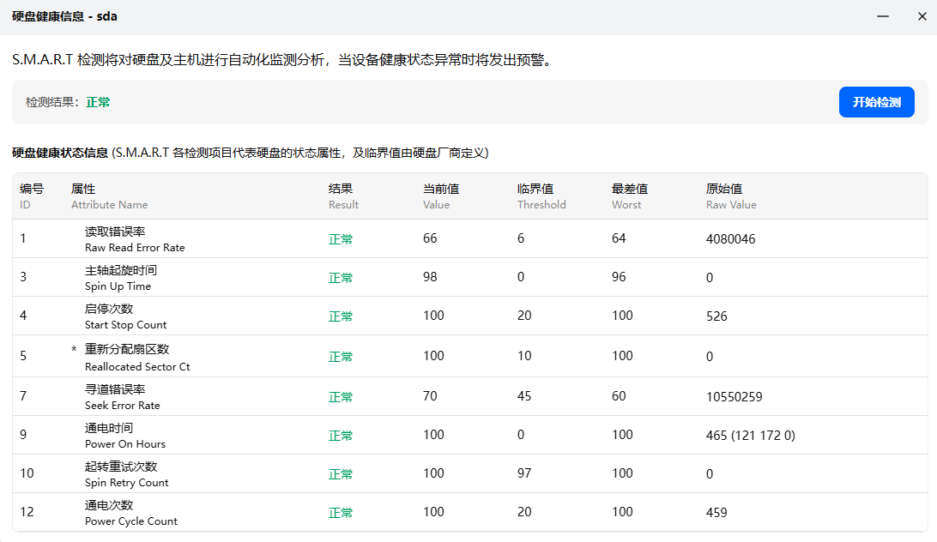Select the Start Stop Count attribute
This screenshot has width=937, height=542.
pos(125,316)
